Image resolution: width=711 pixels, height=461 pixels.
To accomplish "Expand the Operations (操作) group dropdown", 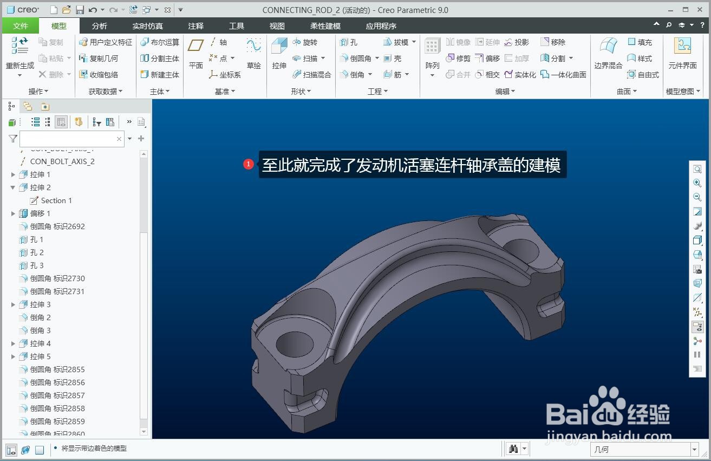I will click(x=38, y=92).
